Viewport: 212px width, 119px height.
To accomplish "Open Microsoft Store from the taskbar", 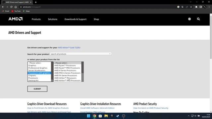I will pos(100,116).
